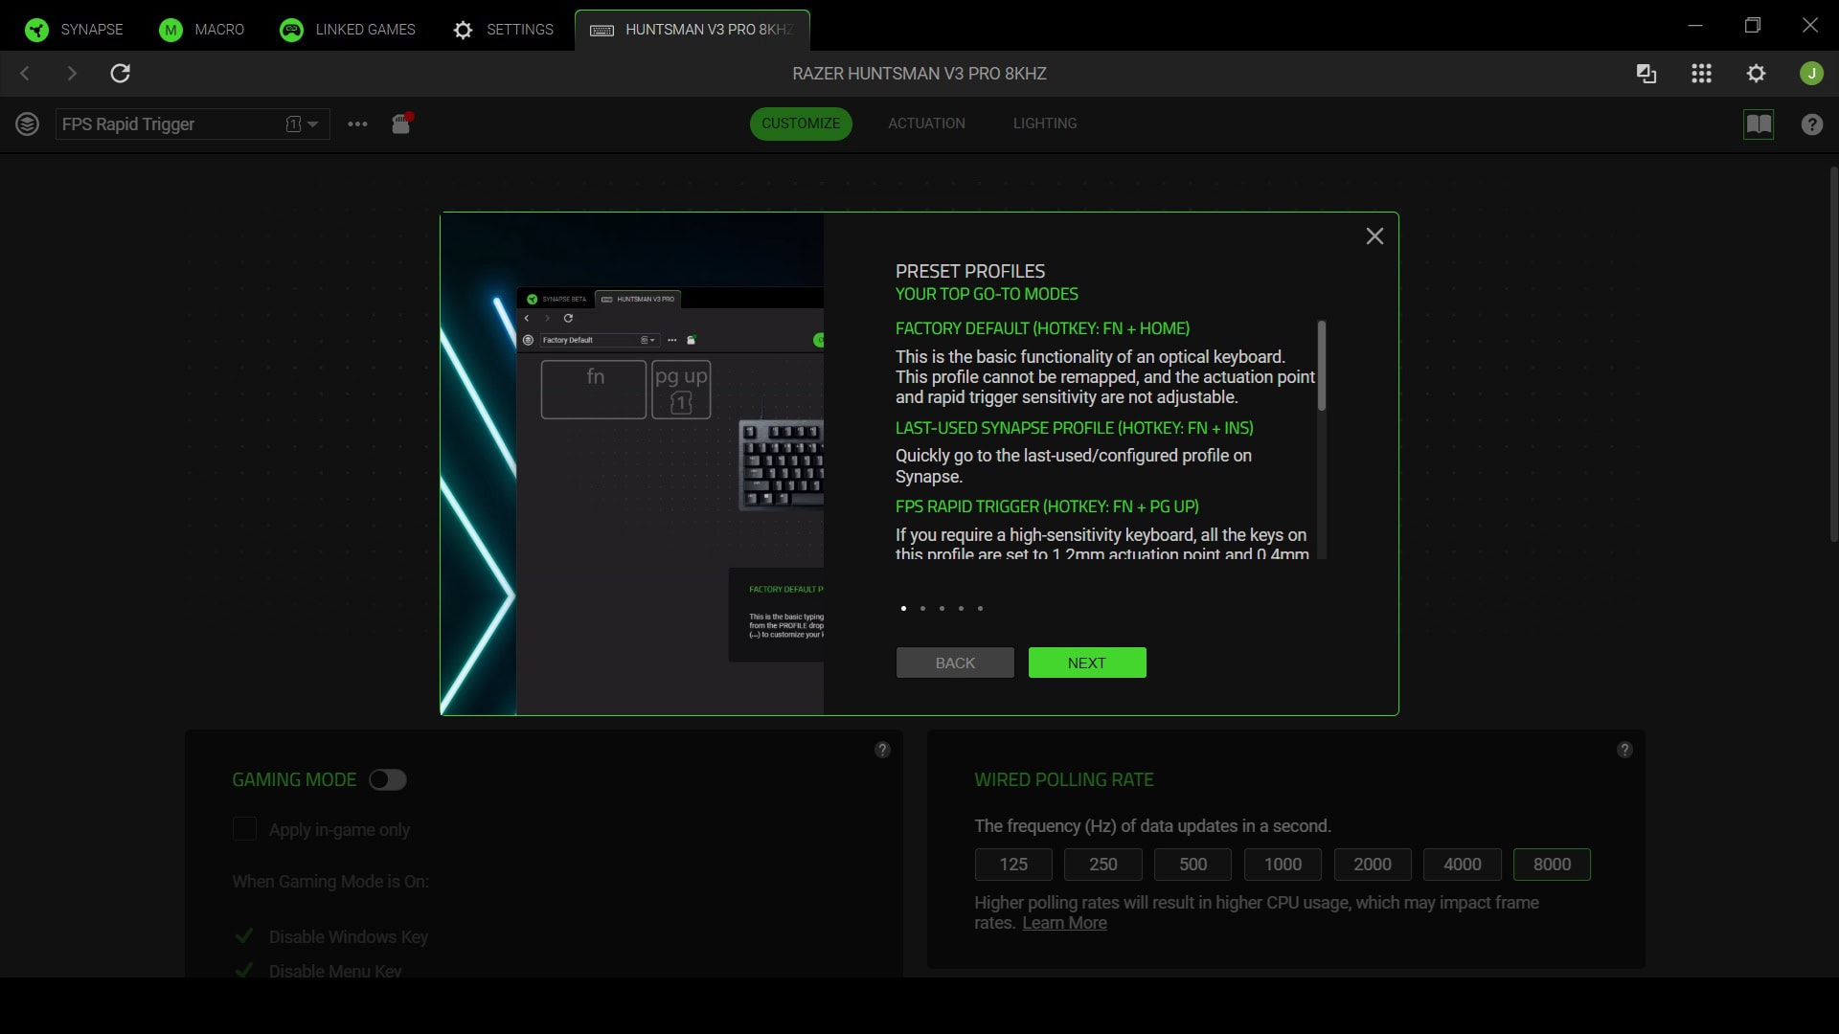This screenshot has height=1034, width=1839.
Task: Click the back navigation arrow
Action: pyautogui.click(x=24, y=73)
